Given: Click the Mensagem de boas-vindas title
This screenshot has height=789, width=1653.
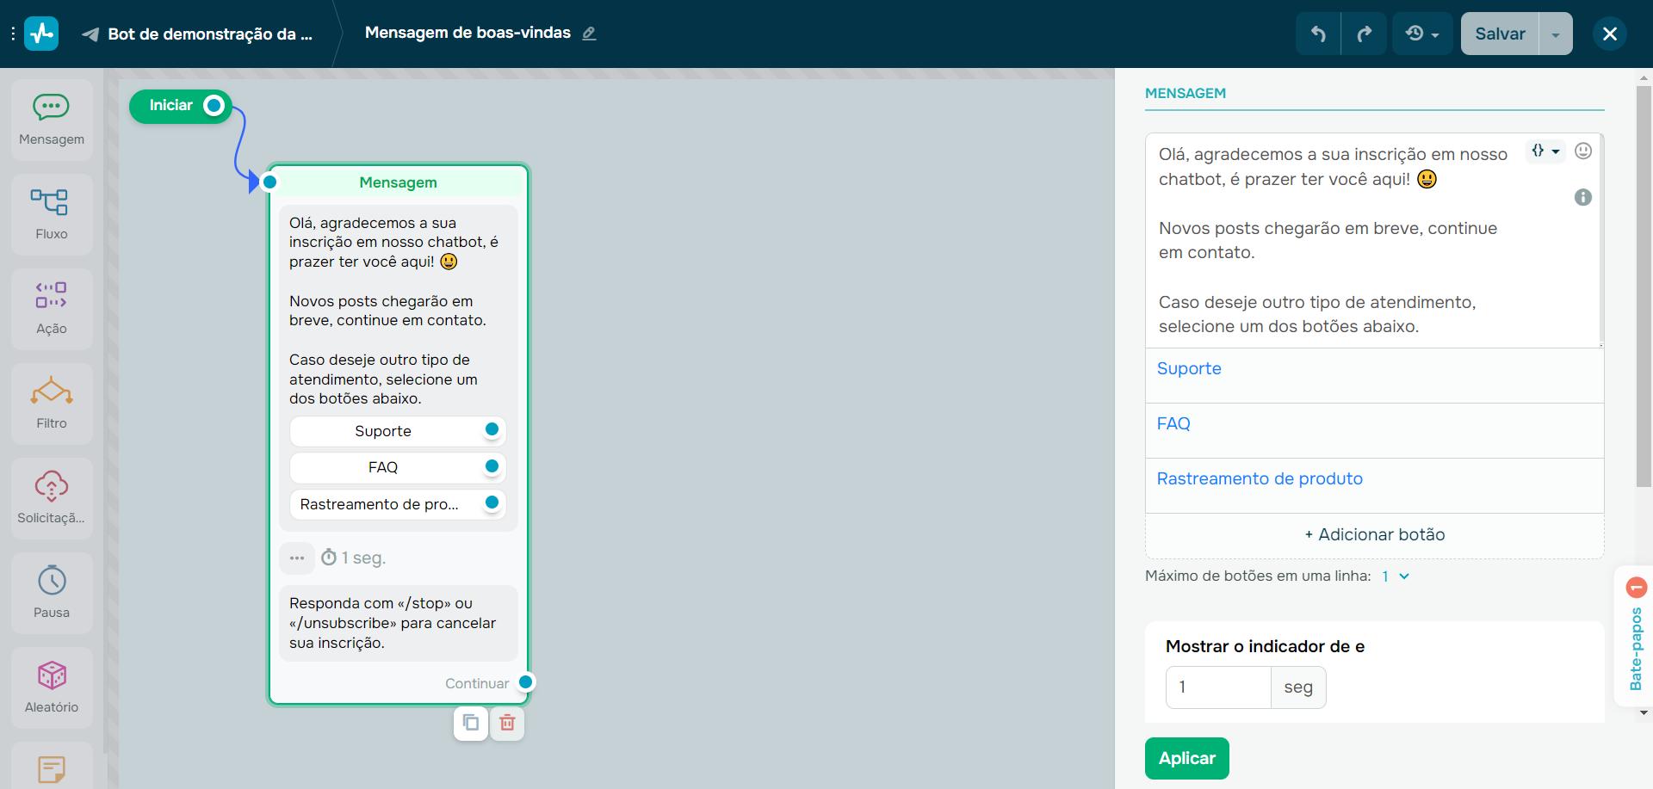Looking at the screenshot, I should 467,33.
